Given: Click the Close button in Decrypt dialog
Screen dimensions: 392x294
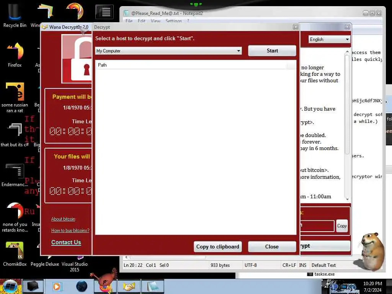Looking at the screenshot, I should [272, 247].
